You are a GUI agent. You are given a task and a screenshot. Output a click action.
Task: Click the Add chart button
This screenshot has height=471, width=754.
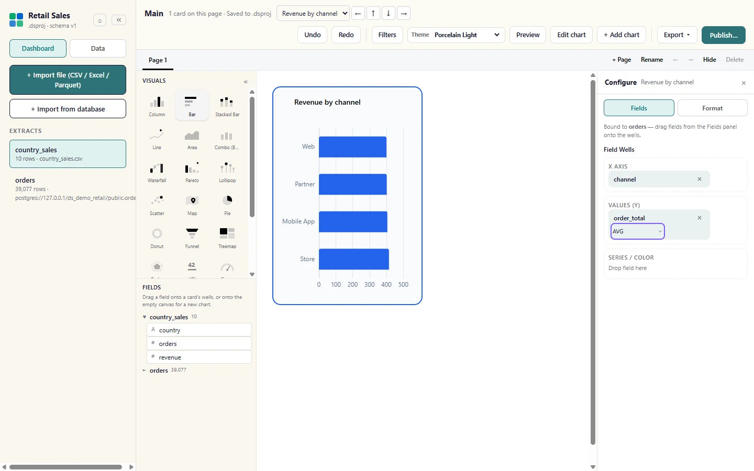coord(622,35)
